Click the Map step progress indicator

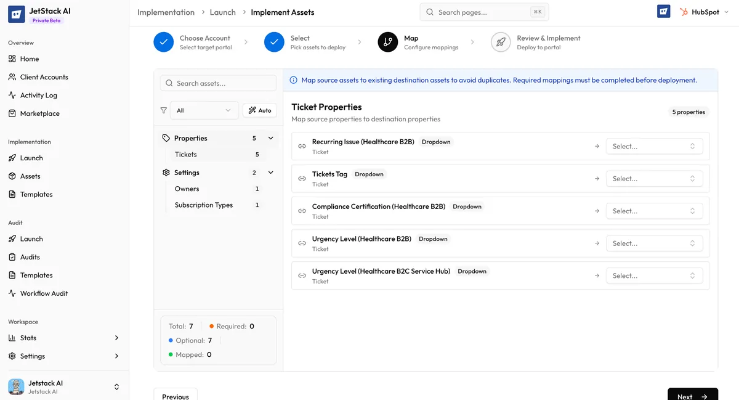[x=388, y=42]
